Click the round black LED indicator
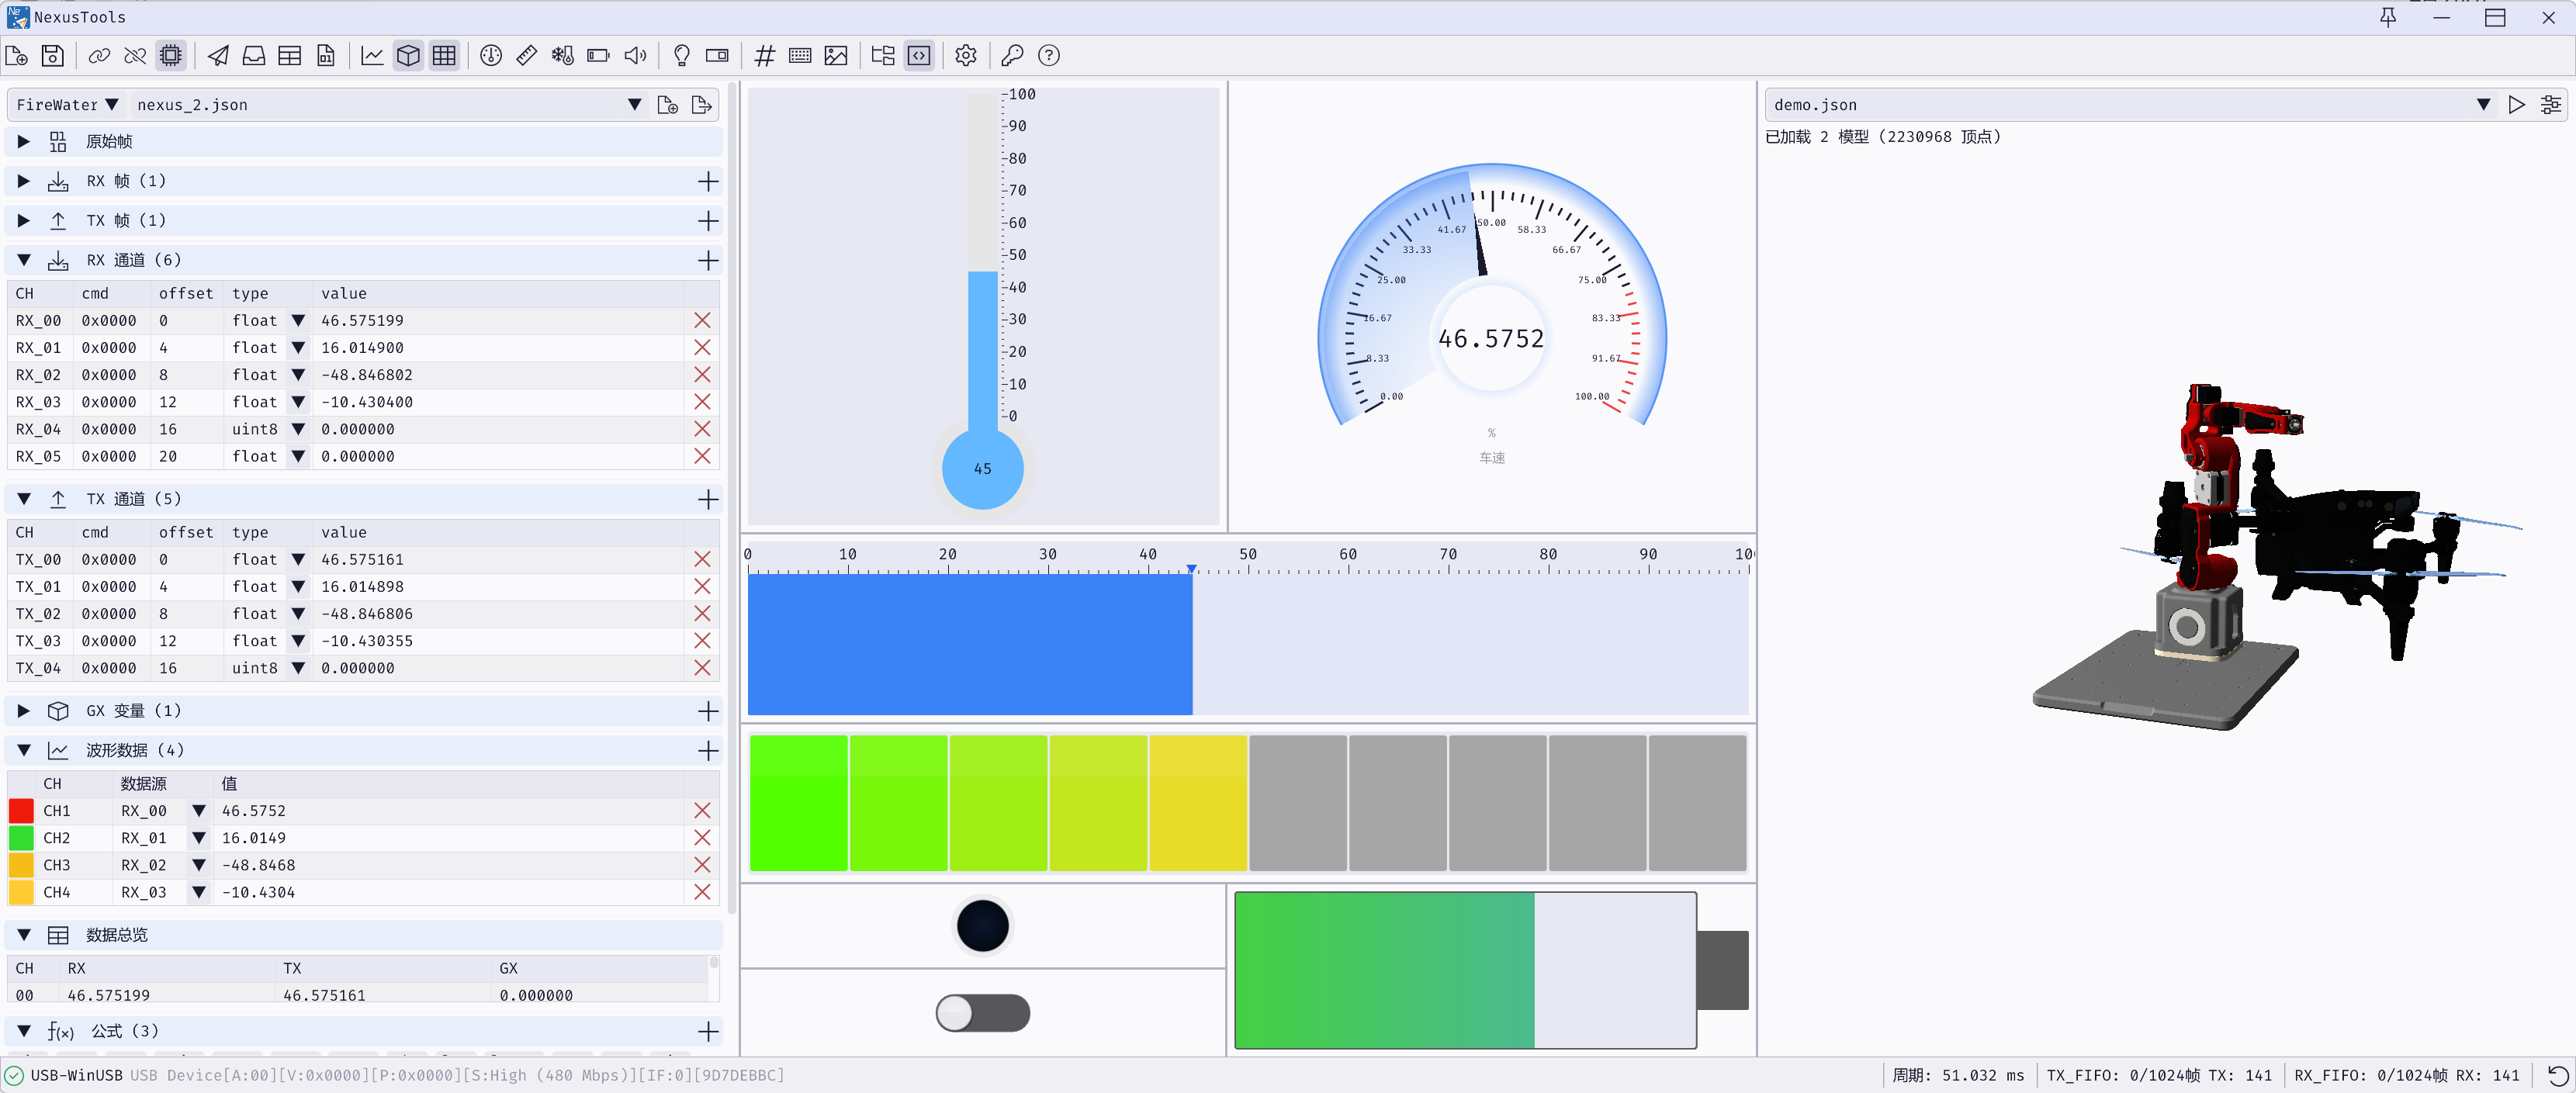This screenshot has height=1093, width=2576. pyautogui.click(x=982, y=925)
